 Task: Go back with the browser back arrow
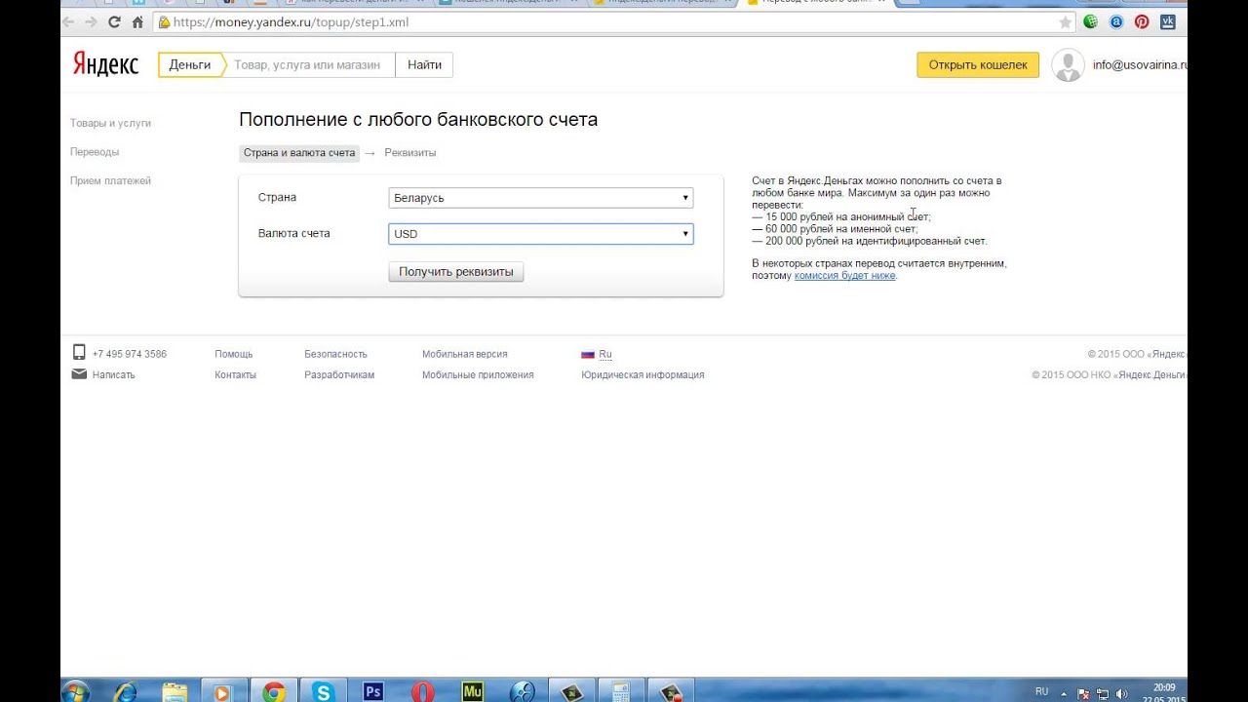coord(69,21)
